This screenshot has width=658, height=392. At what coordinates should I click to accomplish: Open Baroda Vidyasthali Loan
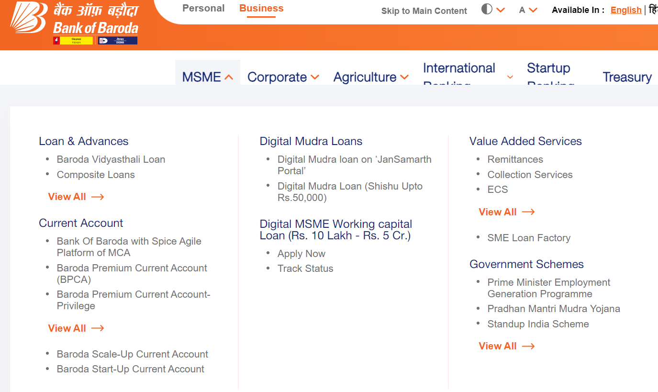coord(111,159)
